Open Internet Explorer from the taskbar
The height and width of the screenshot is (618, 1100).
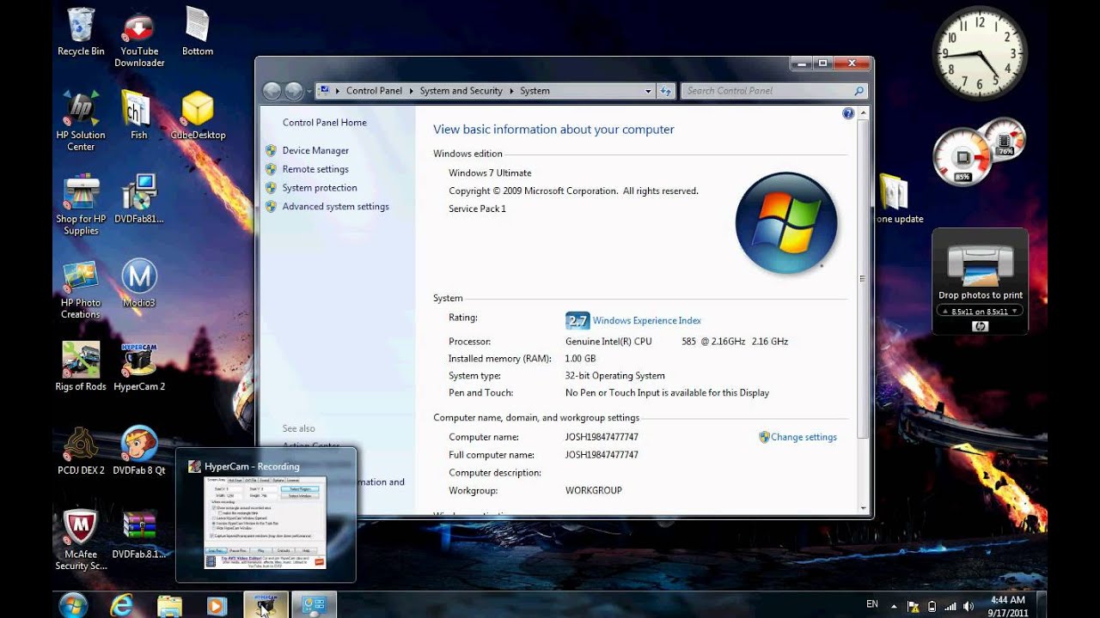click(122, 605)
